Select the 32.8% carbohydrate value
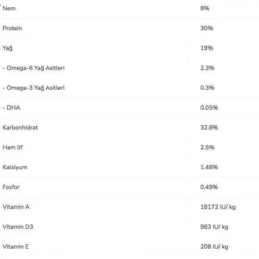Image resolution: width=259 pixels, height=259 pixels. point(209,127)
